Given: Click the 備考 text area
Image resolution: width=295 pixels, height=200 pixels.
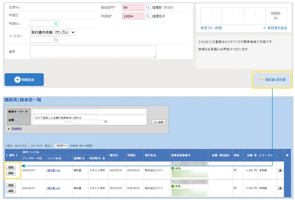Looking at the screenshot, I should 93,51.
